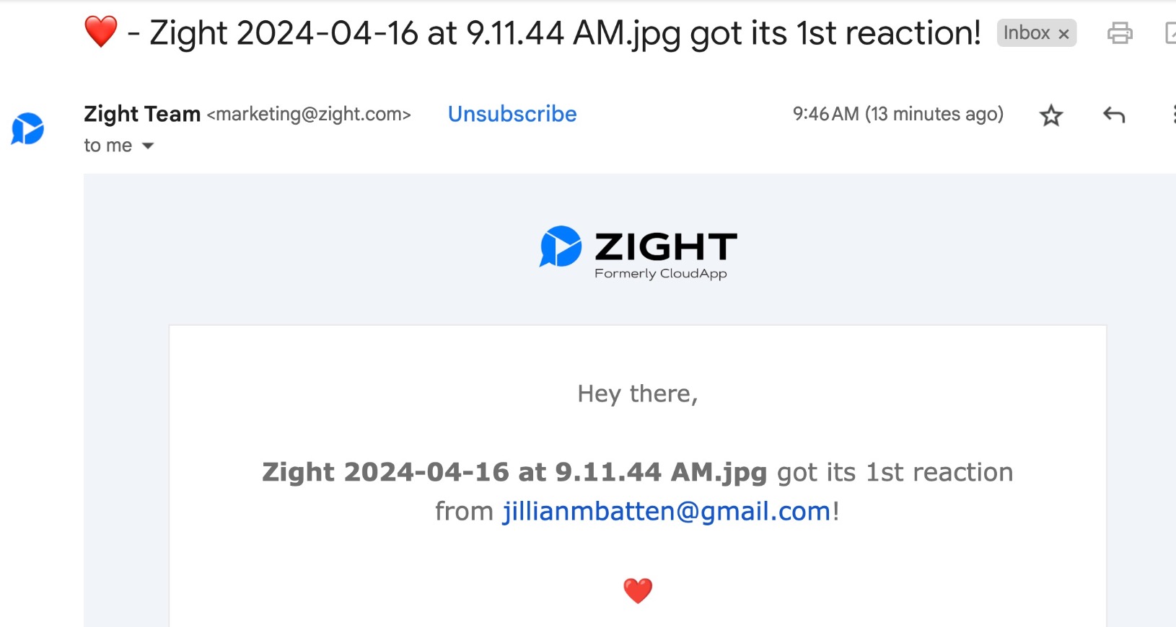Click the open in new window icon
Image resolution: width=1176 pixels, height=627 pixels.
coord(1170,33)
